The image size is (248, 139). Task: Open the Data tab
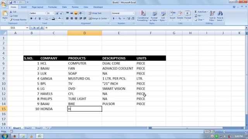64,7
